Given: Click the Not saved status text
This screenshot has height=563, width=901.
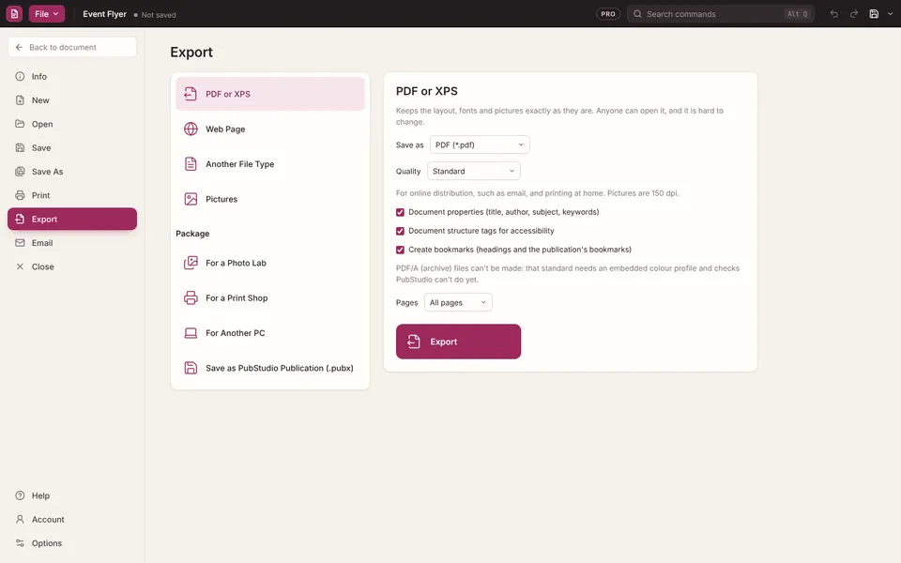Looking at the screenshot, I should point(159,15).
